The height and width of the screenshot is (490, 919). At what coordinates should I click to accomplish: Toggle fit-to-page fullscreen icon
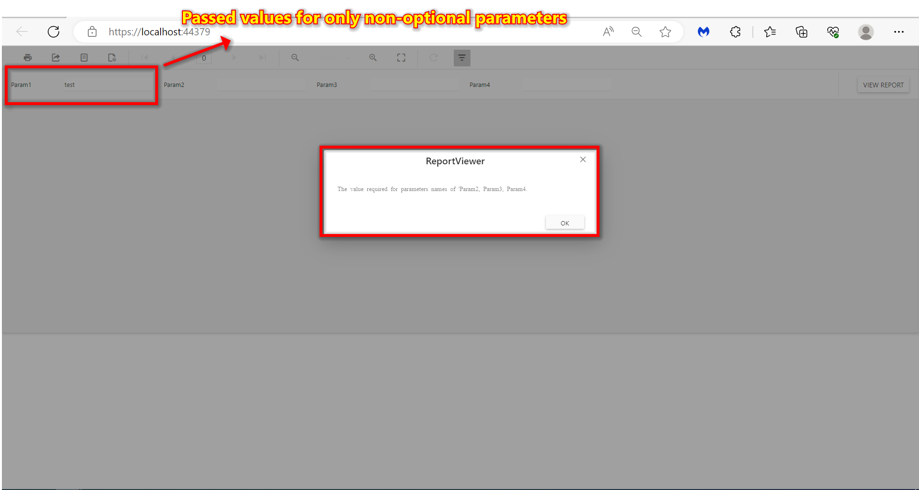(401, 58)
